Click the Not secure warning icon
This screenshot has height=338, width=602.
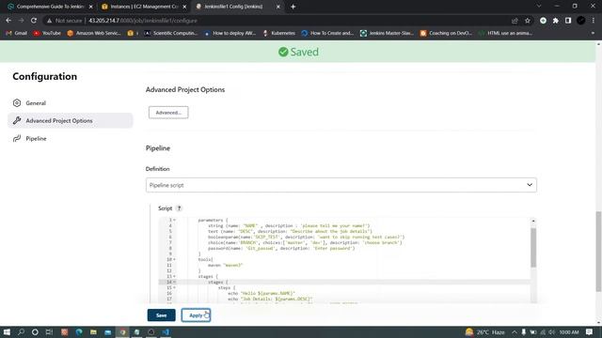point(49,21)
